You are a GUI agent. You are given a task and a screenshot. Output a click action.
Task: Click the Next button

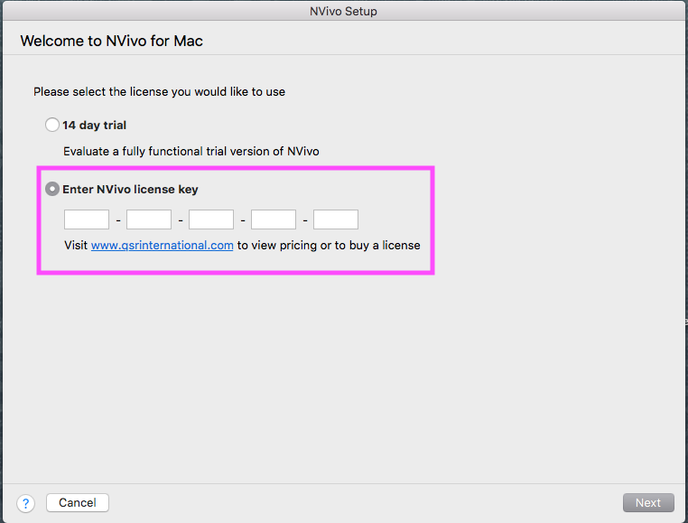(648, 502)
